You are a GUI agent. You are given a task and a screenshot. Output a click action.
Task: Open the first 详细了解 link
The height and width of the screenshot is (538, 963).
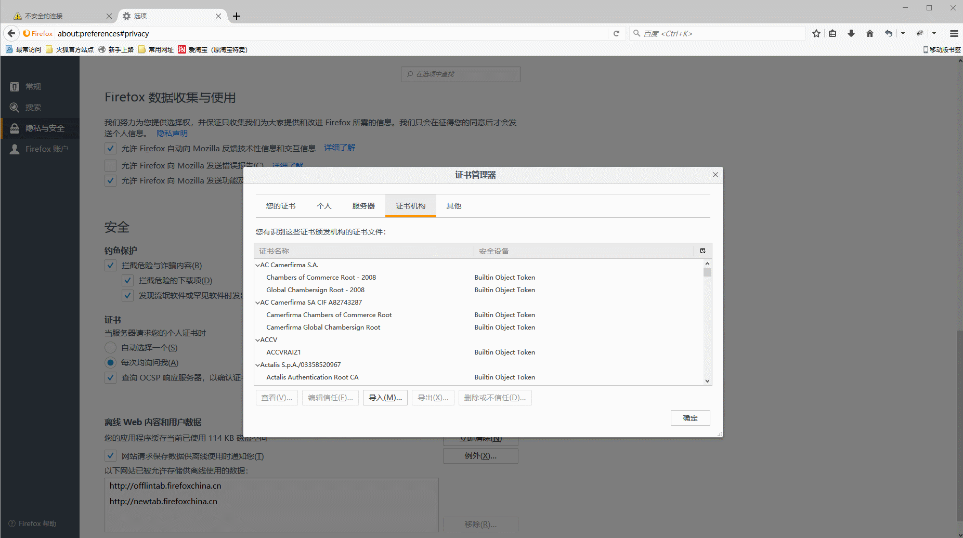pyautogui.click(x=340, y=148)
